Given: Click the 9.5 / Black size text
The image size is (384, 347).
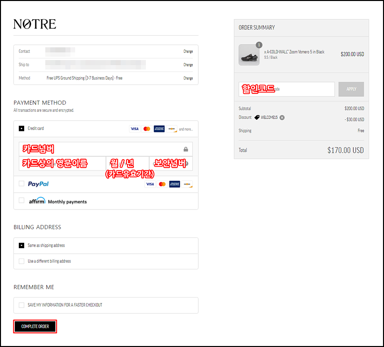Looking at the screenshot, I should (x=271, y=57).
